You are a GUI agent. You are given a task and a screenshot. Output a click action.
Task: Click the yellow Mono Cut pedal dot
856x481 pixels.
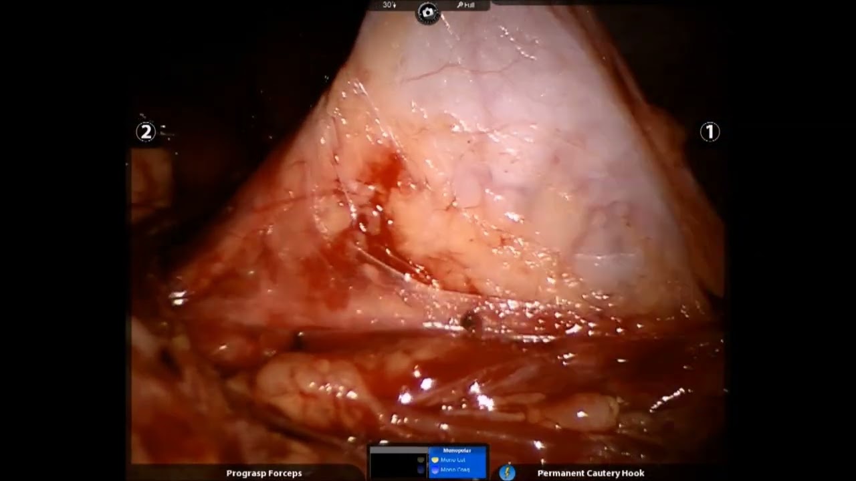435,460
